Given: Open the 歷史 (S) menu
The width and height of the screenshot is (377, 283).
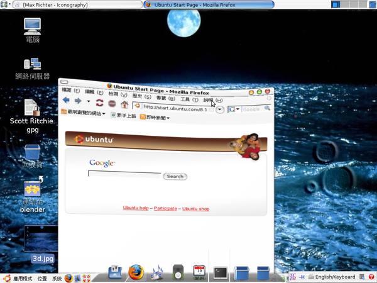Looking at the screenshot, I should tap(141, 96).
